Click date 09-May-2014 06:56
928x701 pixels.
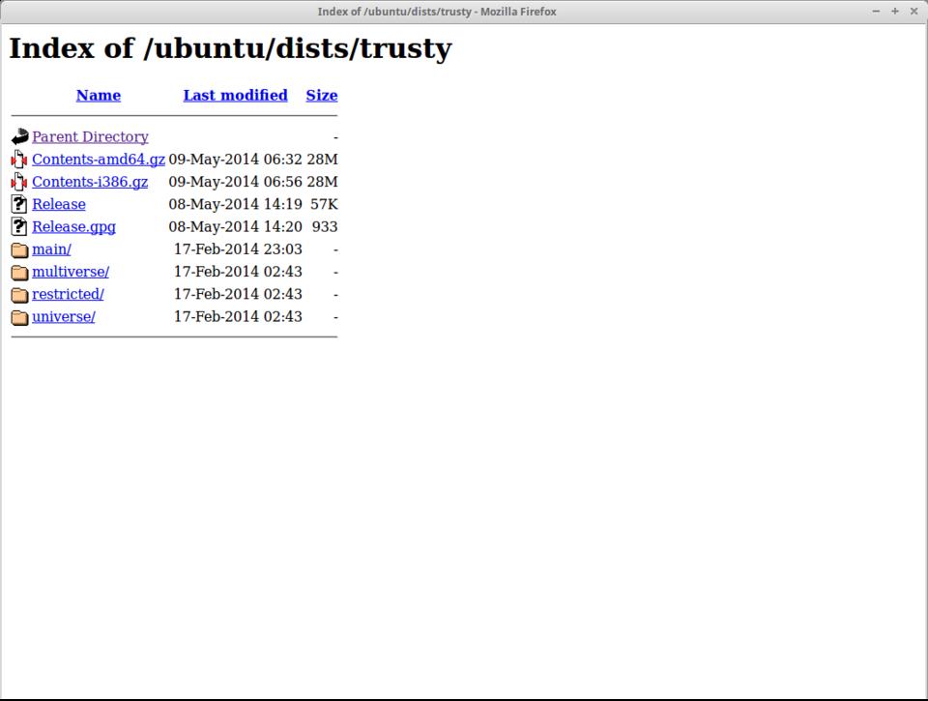[235, 182]
